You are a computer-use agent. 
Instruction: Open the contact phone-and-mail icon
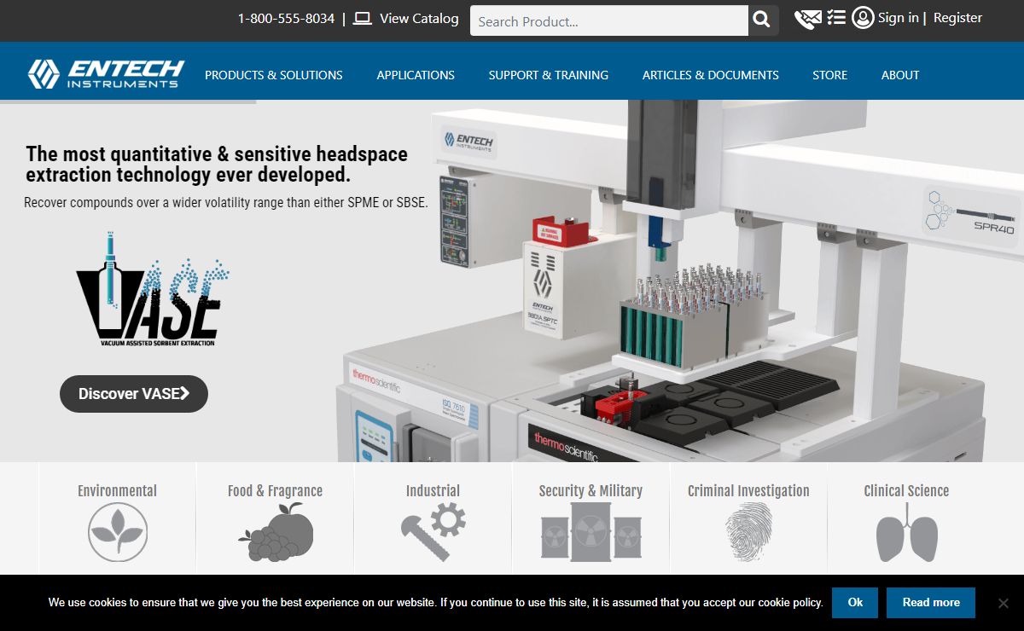(x=807, y=19)
